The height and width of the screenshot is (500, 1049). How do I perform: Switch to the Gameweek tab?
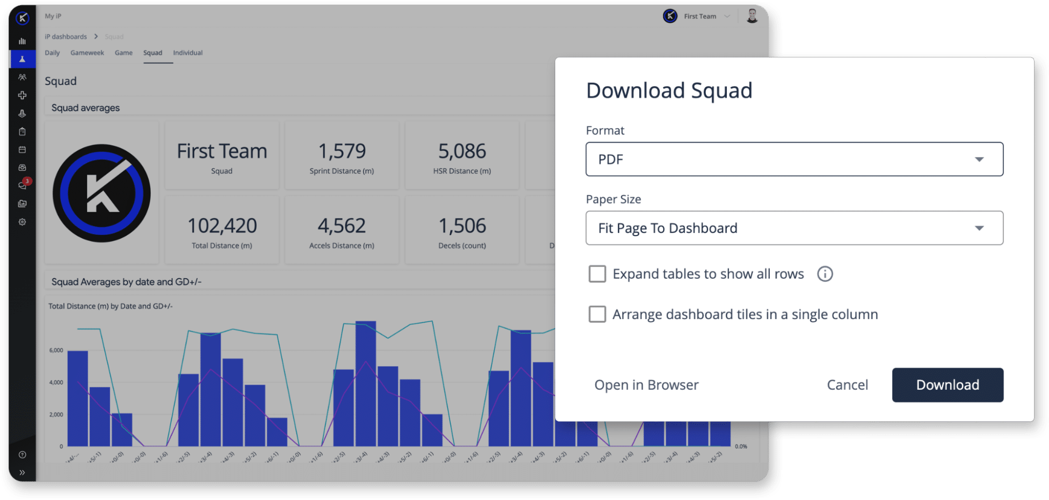87,53
